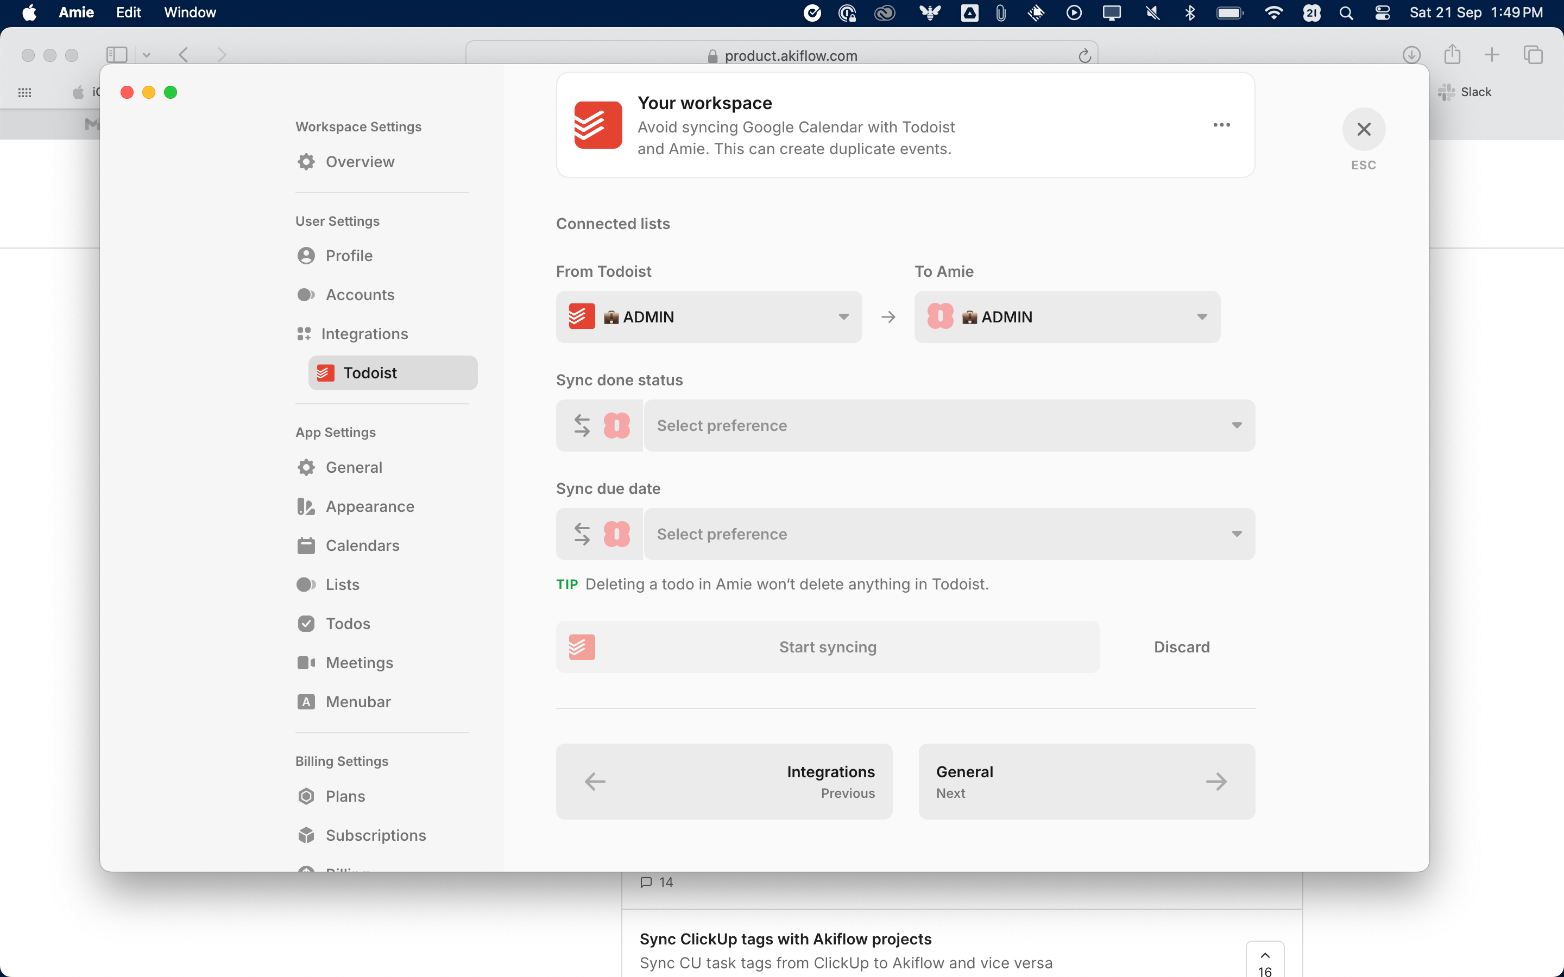Close settings with the X button

click(1364, 129)
